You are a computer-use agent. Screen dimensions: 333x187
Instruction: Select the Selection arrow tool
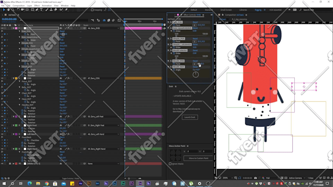pyautogui.click(x=4, y=10)
